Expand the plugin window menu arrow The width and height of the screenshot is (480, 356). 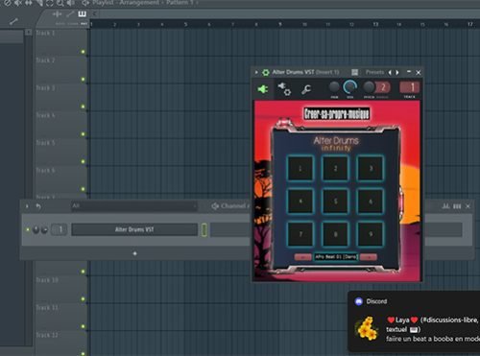256,73
